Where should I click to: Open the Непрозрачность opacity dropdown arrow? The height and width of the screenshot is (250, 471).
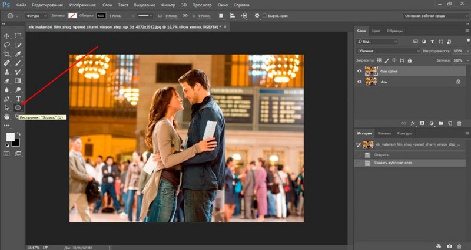click(x=467, y=51)
